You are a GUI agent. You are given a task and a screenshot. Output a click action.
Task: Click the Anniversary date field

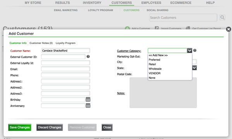coord(63,106)
